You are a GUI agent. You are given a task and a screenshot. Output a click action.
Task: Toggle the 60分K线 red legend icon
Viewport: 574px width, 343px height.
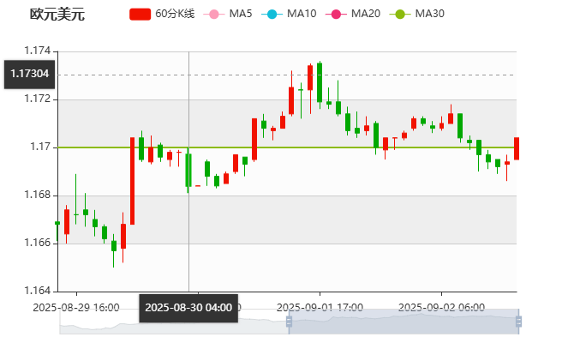pyautogui.click(x=141, y=14)
